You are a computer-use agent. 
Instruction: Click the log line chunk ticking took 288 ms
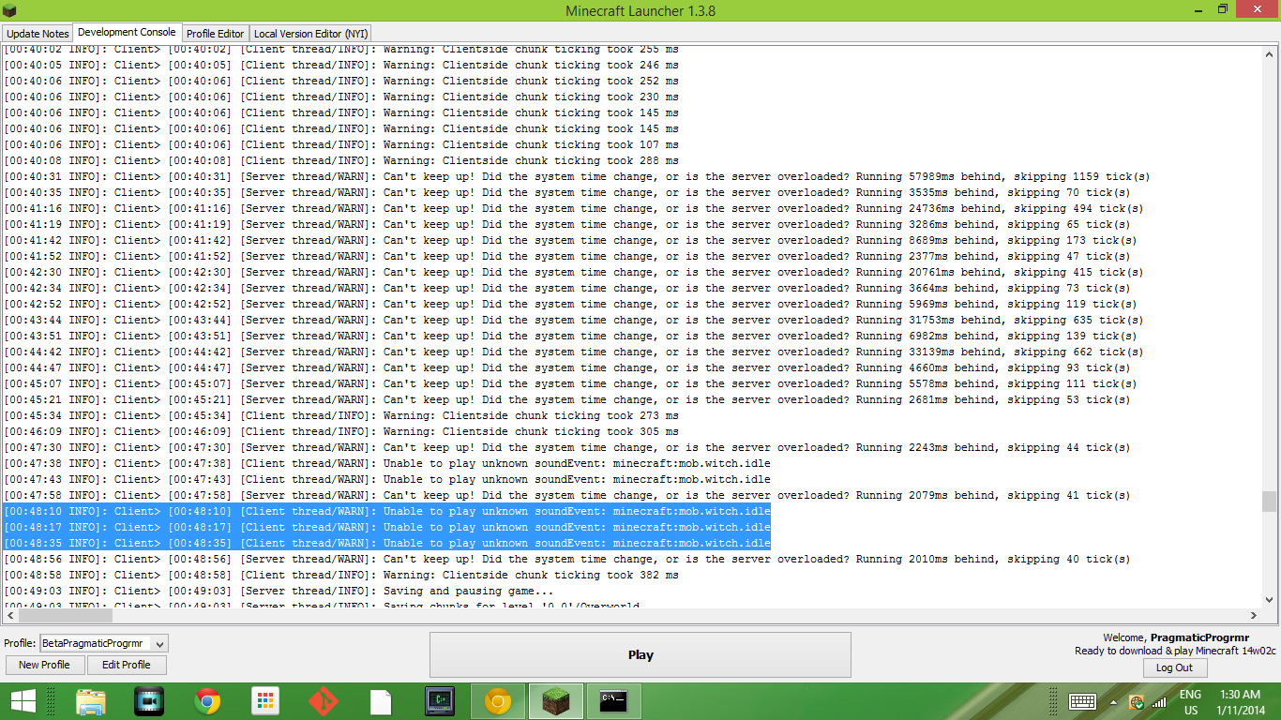coord(341,160)
